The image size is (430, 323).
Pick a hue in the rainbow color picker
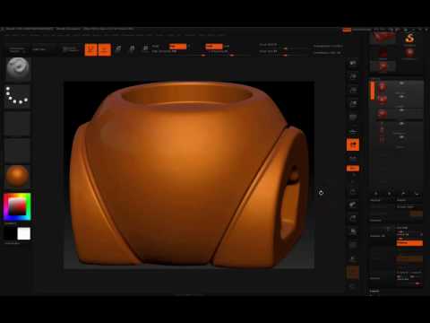point(17,206)
